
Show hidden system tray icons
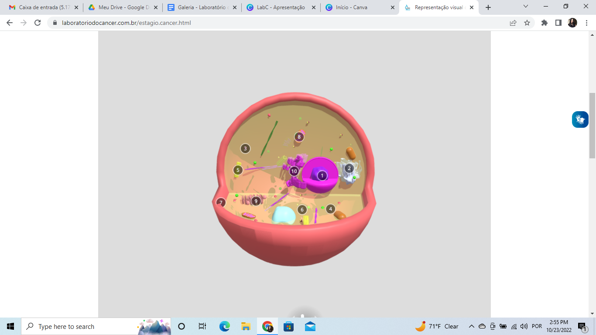[472, 326]
